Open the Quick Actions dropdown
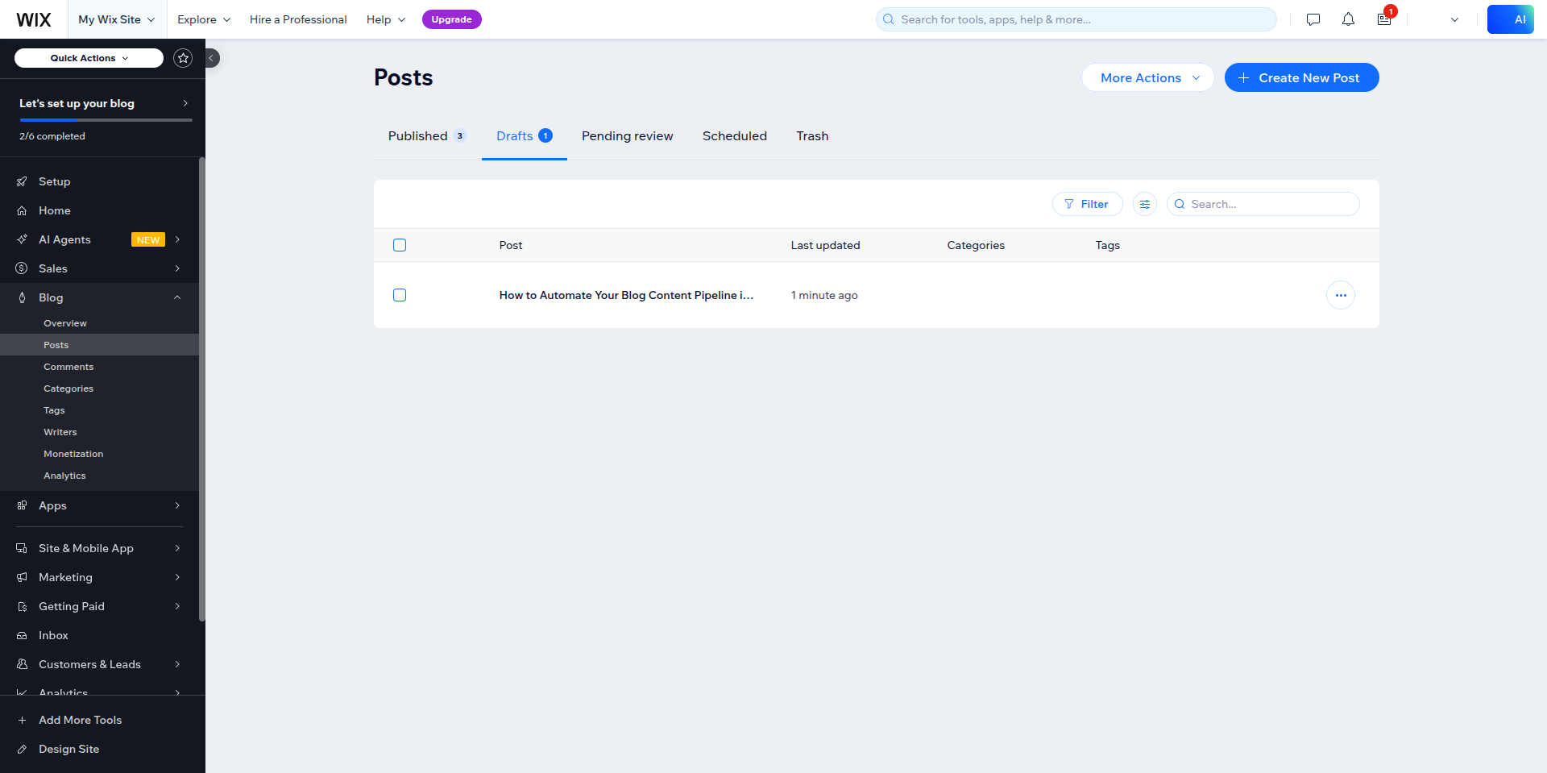Viewport: 1547px width, 773px height. click(x=89, y=58)
